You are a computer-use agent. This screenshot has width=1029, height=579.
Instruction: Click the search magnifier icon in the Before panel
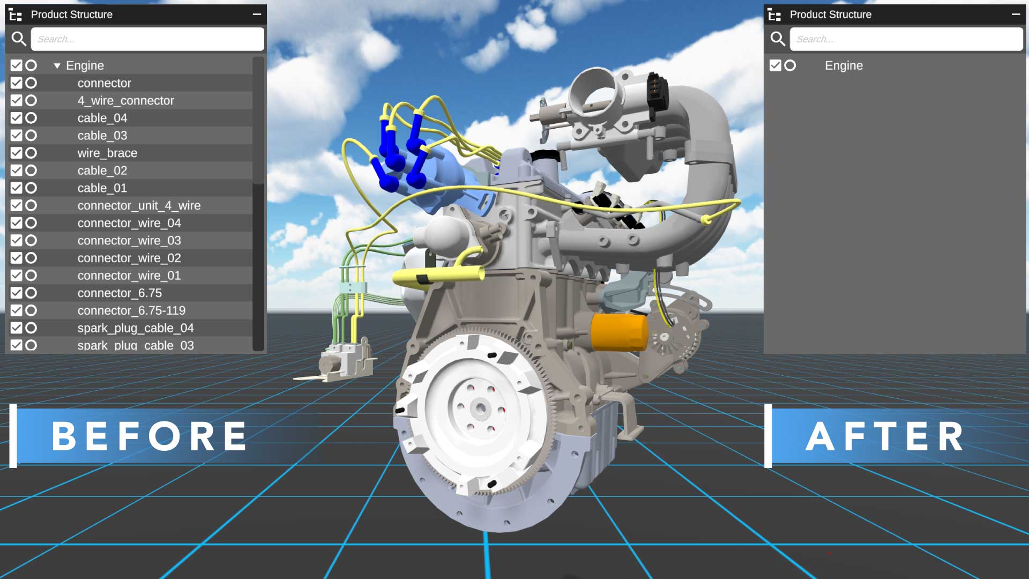19,39
